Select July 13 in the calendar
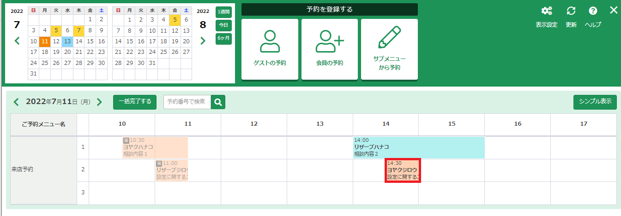This screenshot has width=621, height=216. pyautogui.click(x=67, y=41)
